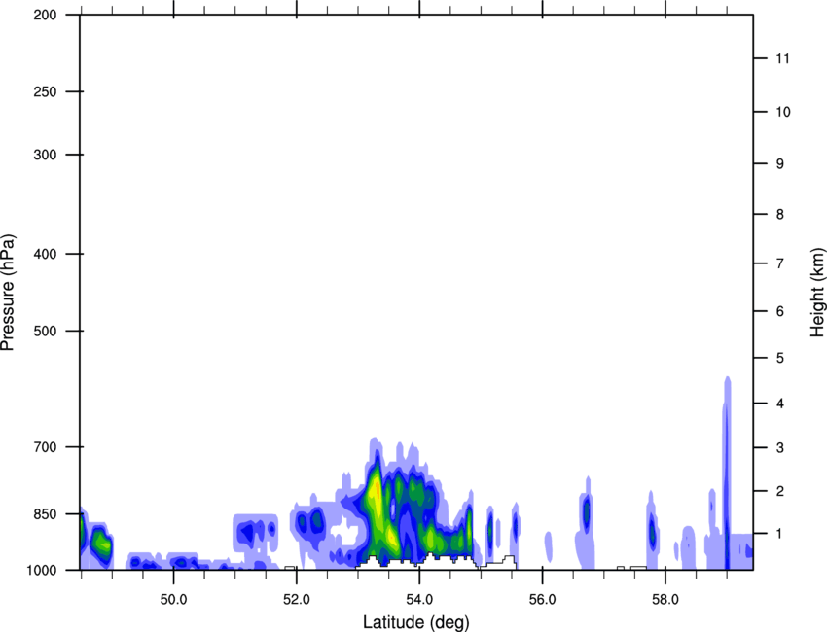Select the 850 pressure tick label
The height and width of the screenshot is (632, 827).
(45, 514)
